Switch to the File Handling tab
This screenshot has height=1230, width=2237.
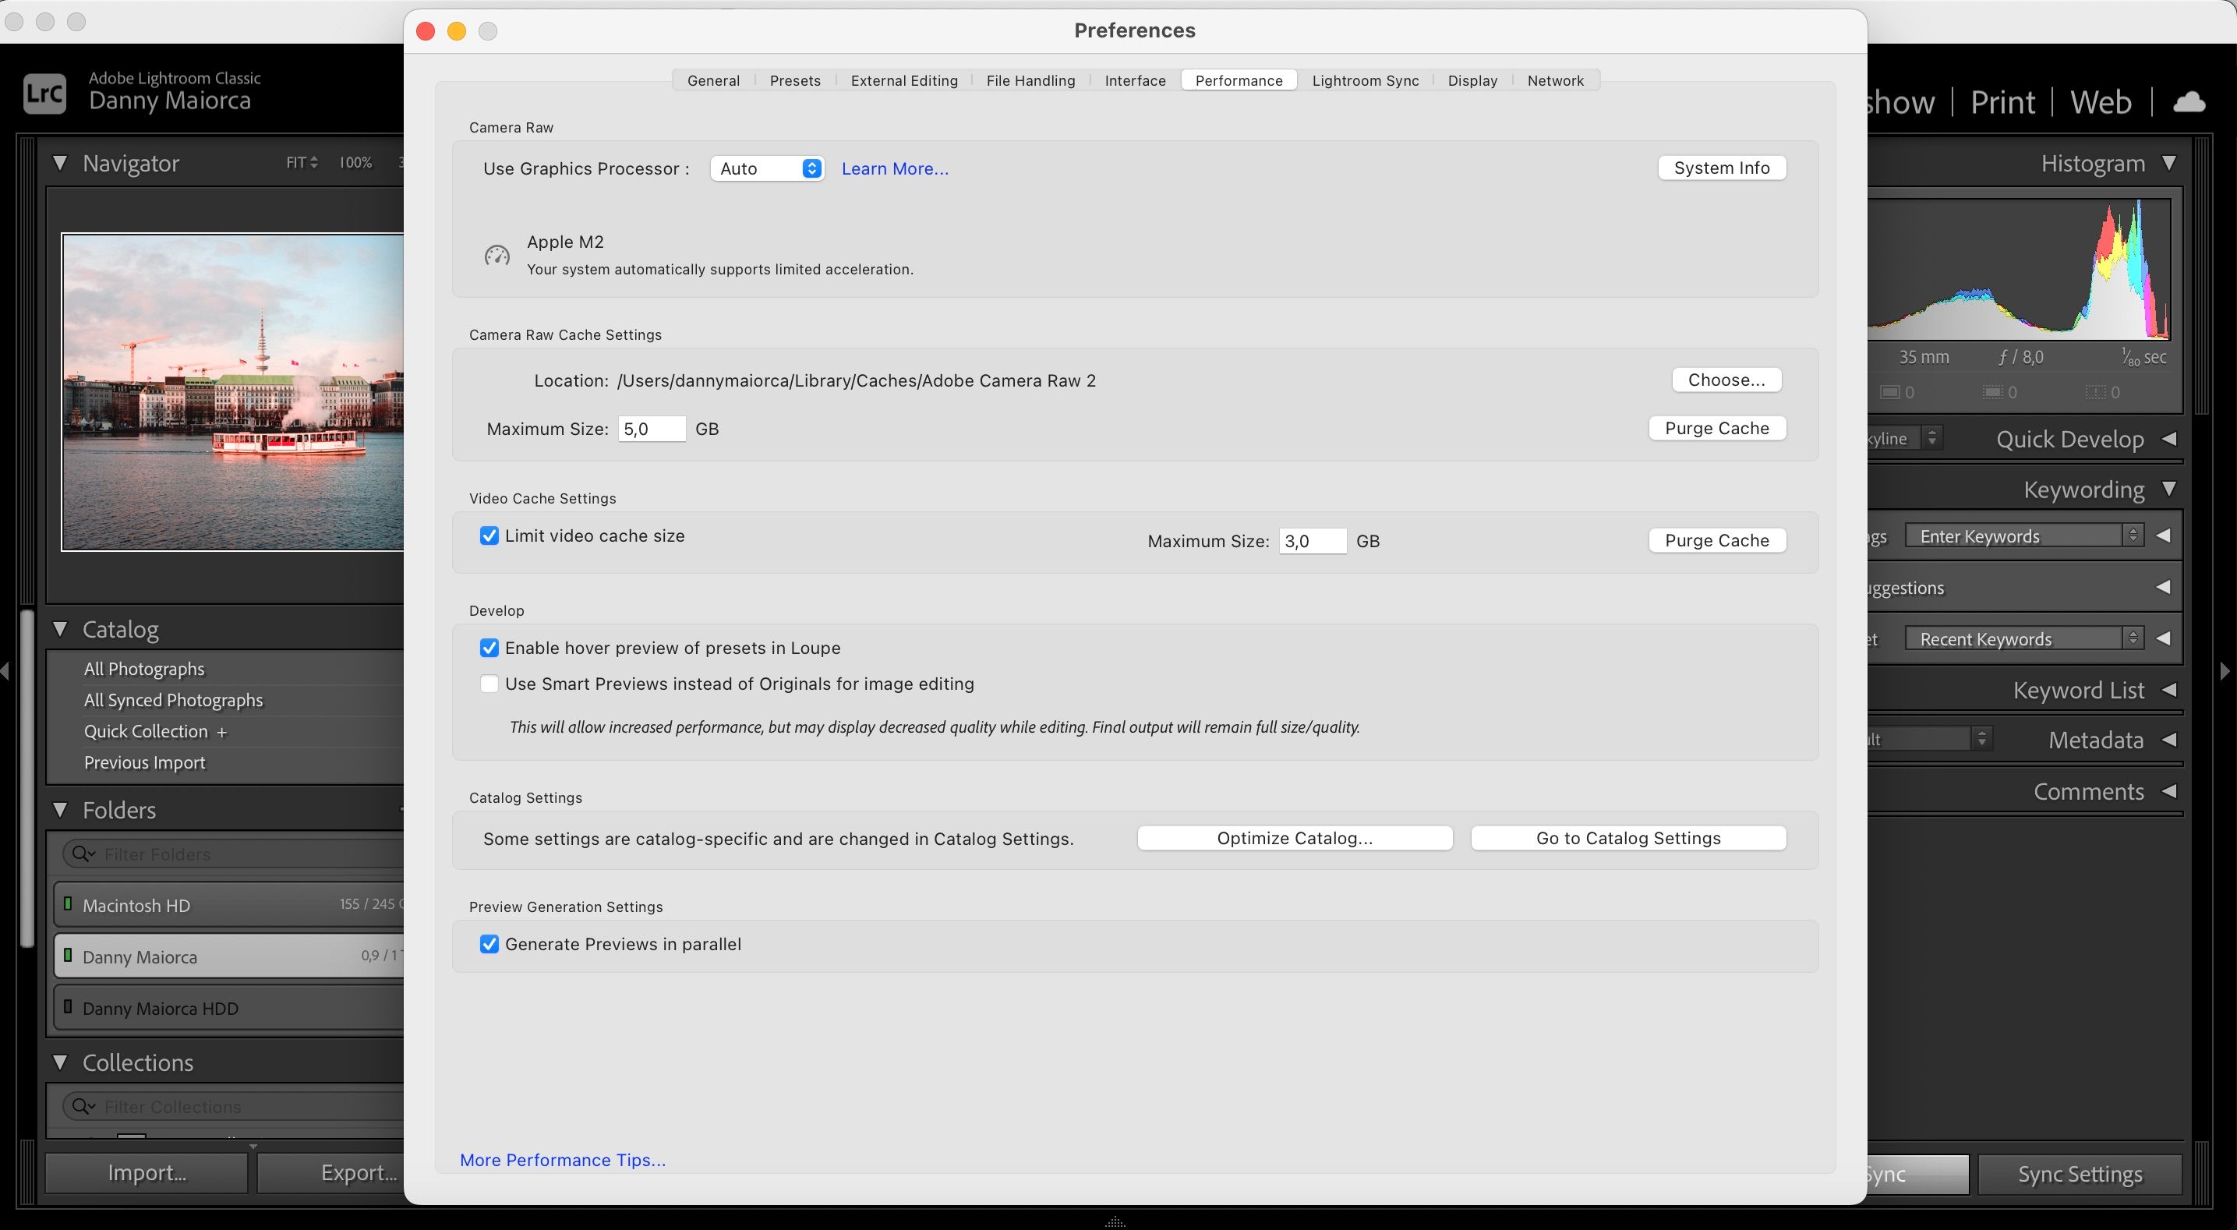click(1030, 80)
